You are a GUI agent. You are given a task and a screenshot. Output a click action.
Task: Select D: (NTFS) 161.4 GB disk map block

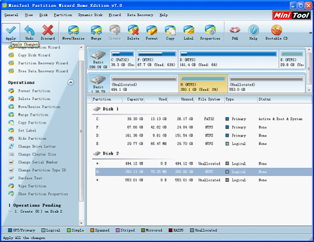(x=228, y=59)
